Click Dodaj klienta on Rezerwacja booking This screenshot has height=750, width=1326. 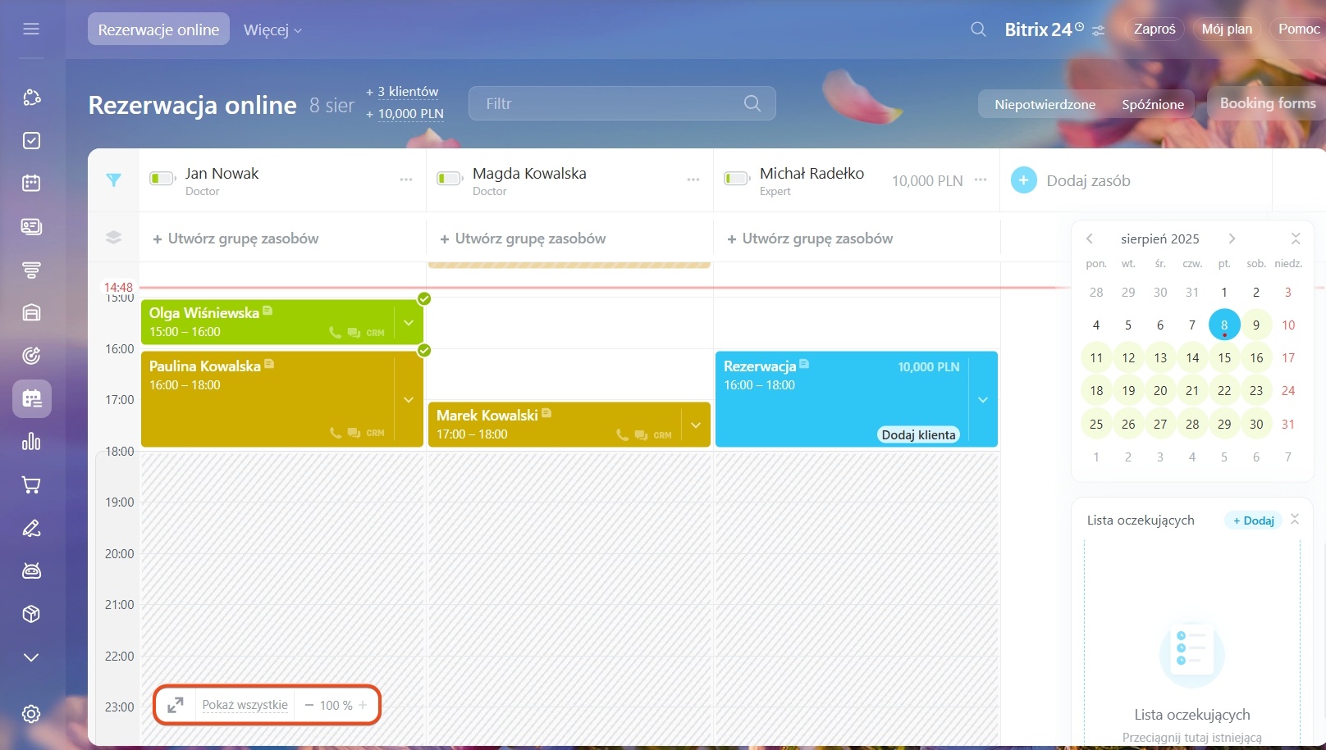(918, 434)
